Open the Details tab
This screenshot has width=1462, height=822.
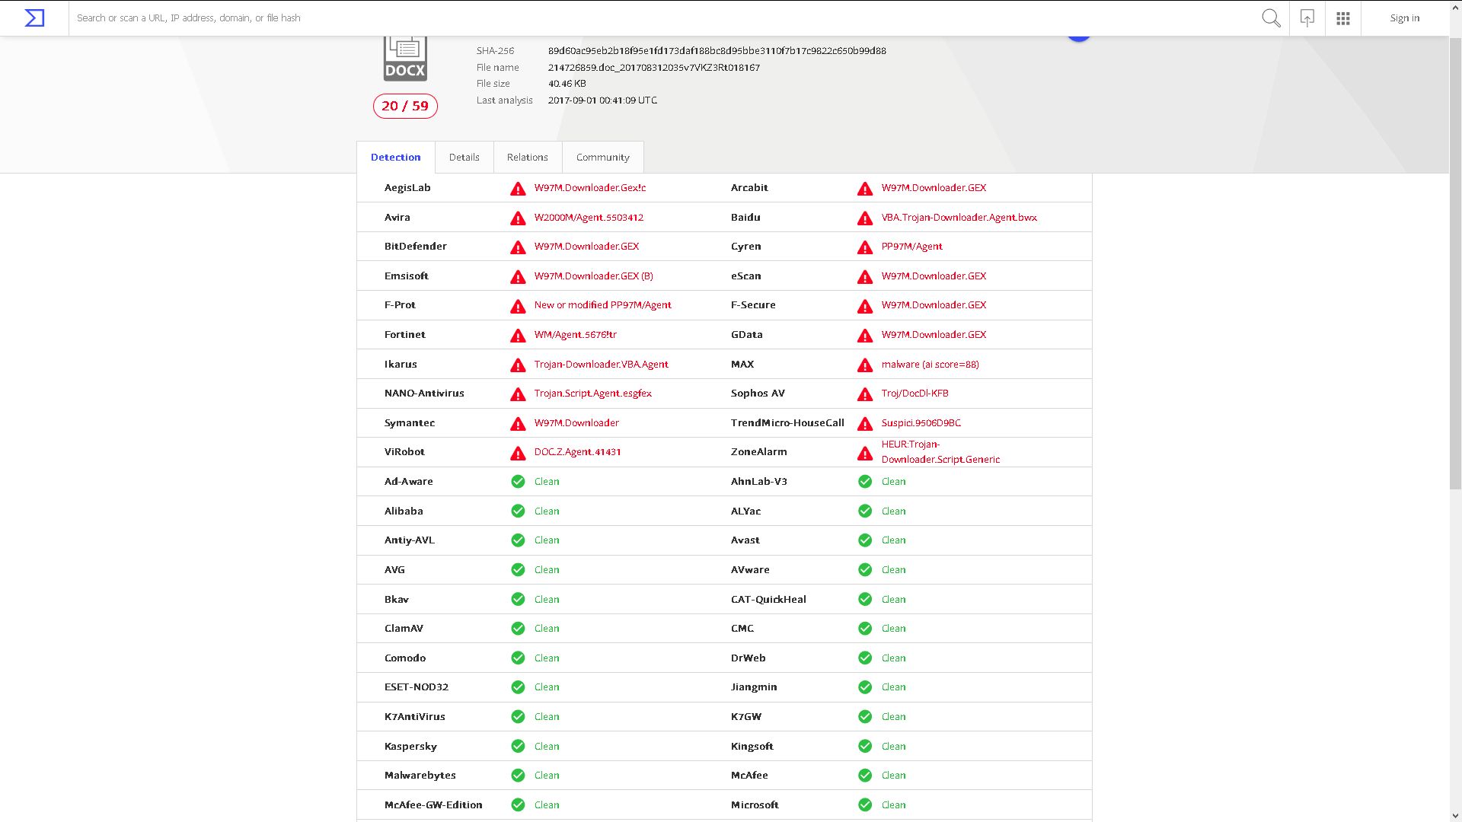coord(464,158)
